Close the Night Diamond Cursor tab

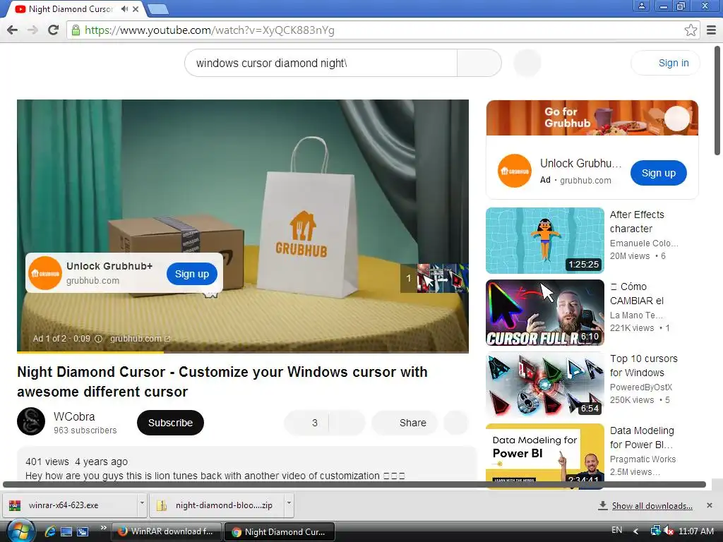(136, 8)
